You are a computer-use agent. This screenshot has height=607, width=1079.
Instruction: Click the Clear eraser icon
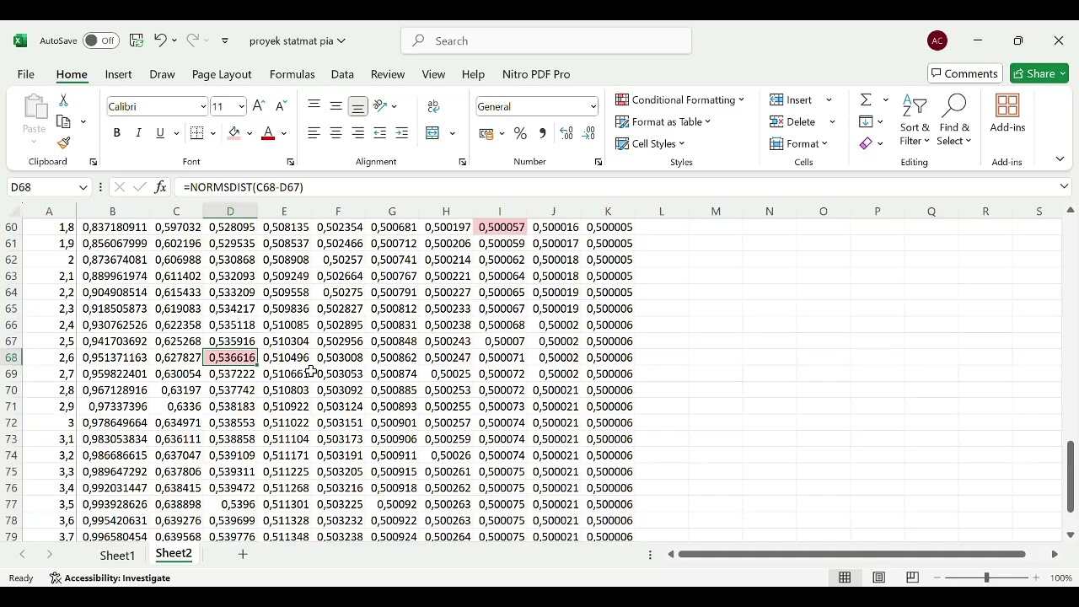pyautogui.click(x=866, y=143)
